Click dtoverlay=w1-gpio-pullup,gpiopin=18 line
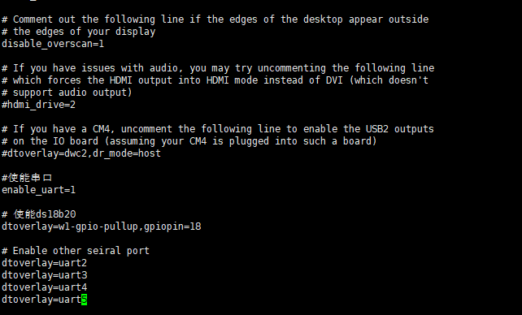522x315 pixels. (101, 227)
